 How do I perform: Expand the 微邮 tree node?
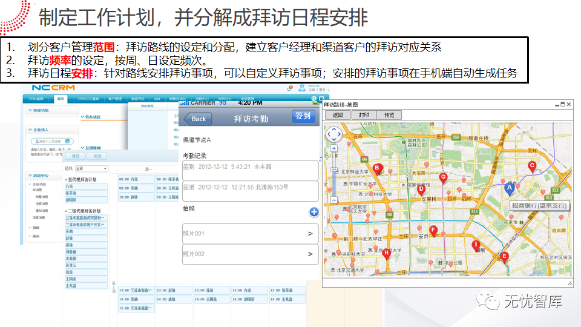[x=30, y=228]
